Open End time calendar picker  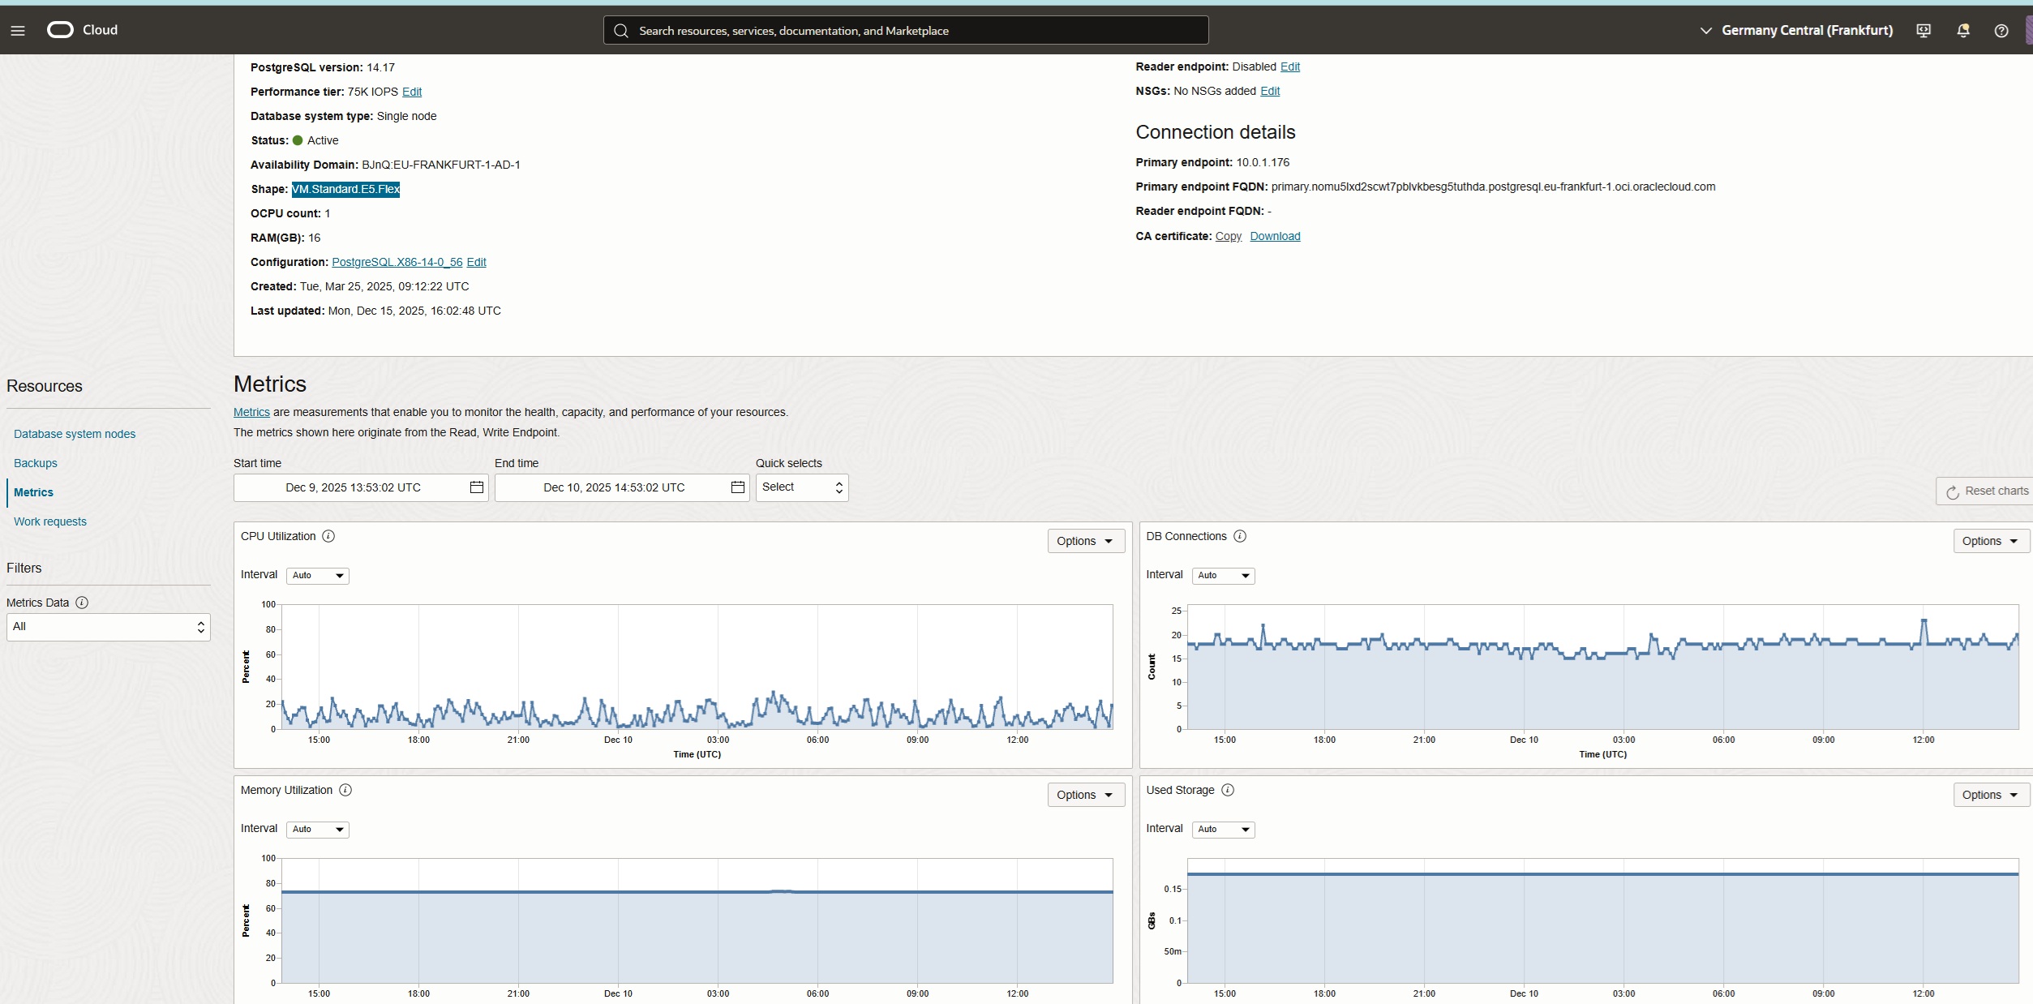coord(737,487)
